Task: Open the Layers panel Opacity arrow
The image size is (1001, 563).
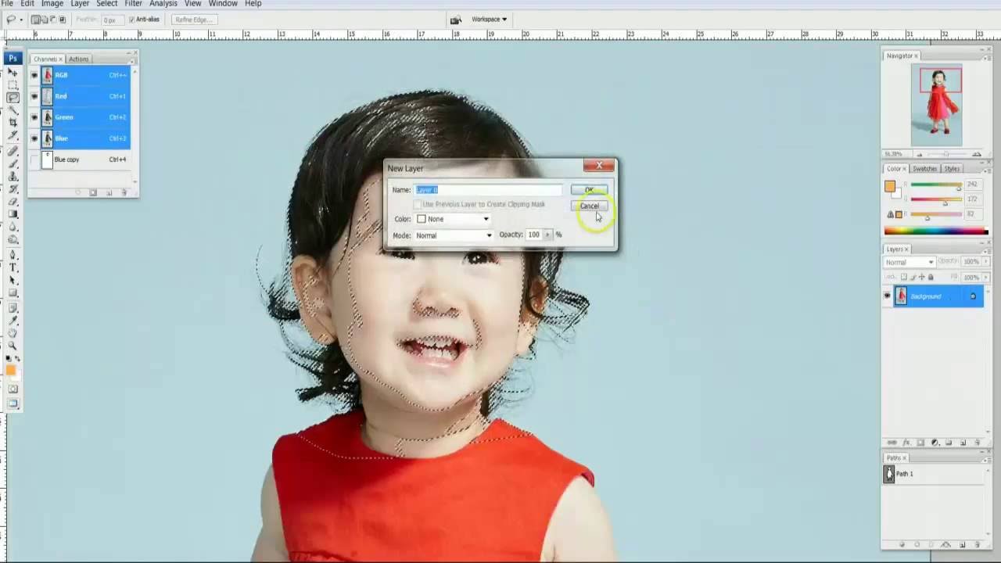Action: 985,261
